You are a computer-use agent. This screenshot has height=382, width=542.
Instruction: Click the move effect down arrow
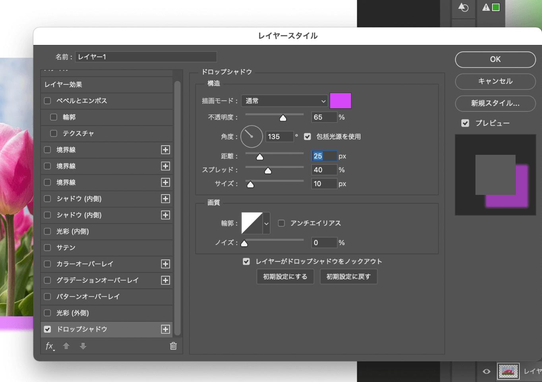coord(83,346)
